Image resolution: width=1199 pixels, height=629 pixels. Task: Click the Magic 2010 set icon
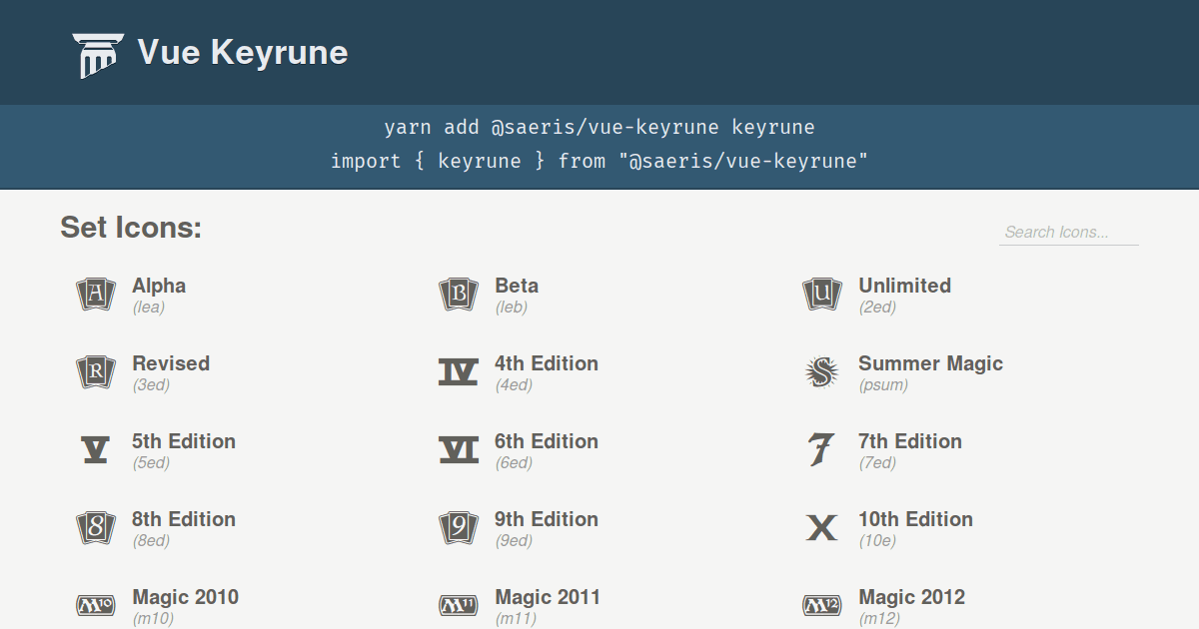95,605
